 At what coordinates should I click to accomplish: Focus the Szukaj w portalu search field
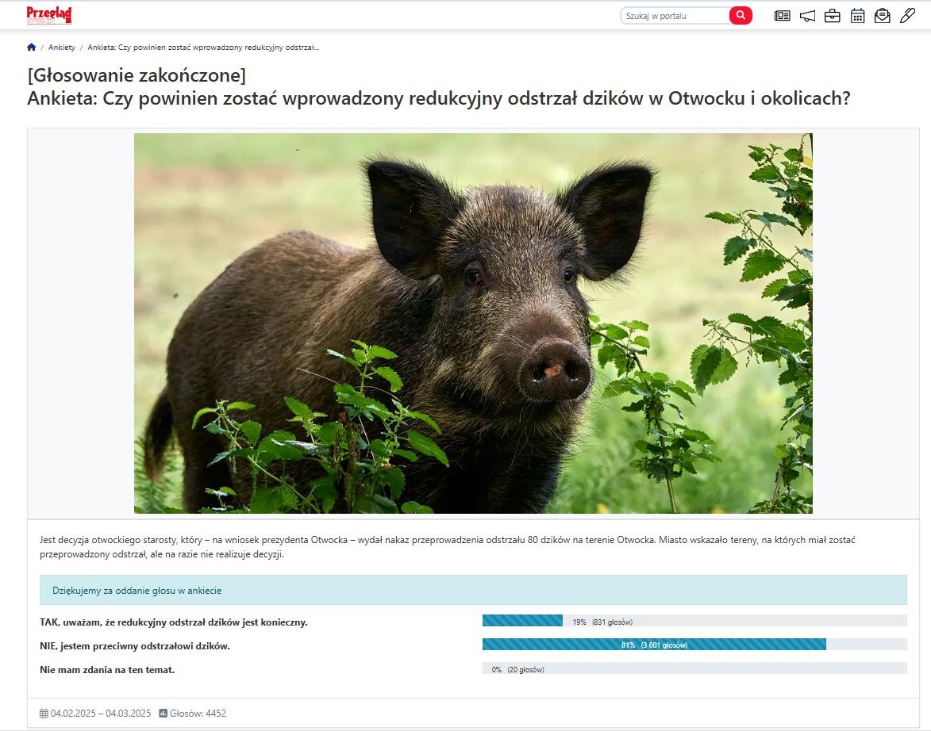[x=675, y=16]
